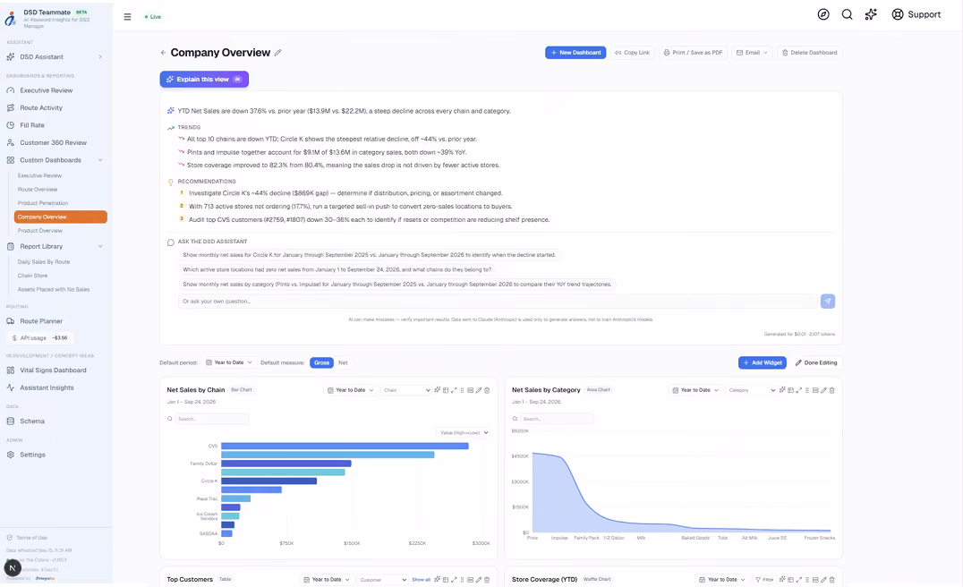Edit dashboard title with pencil icon
This screenshot has width=963, height=587.
click(277, 53)
